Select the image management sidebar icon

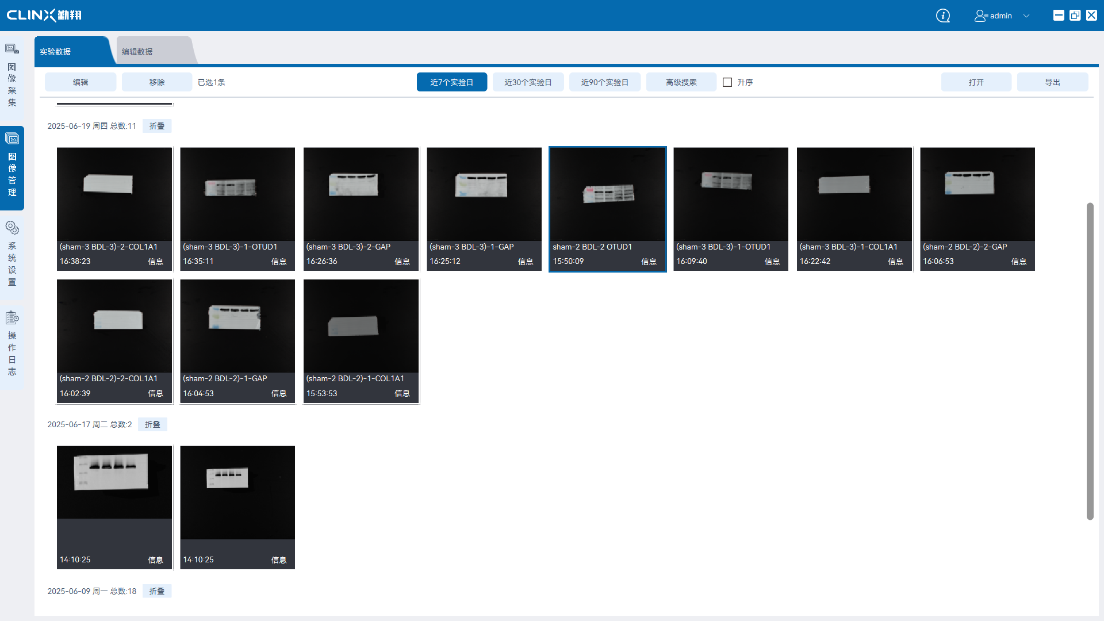pos(12,139)
